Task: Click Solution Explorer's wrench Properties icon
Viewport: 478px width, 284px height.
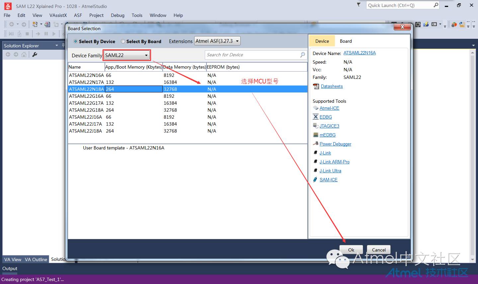Action: (x=35, y=54)
